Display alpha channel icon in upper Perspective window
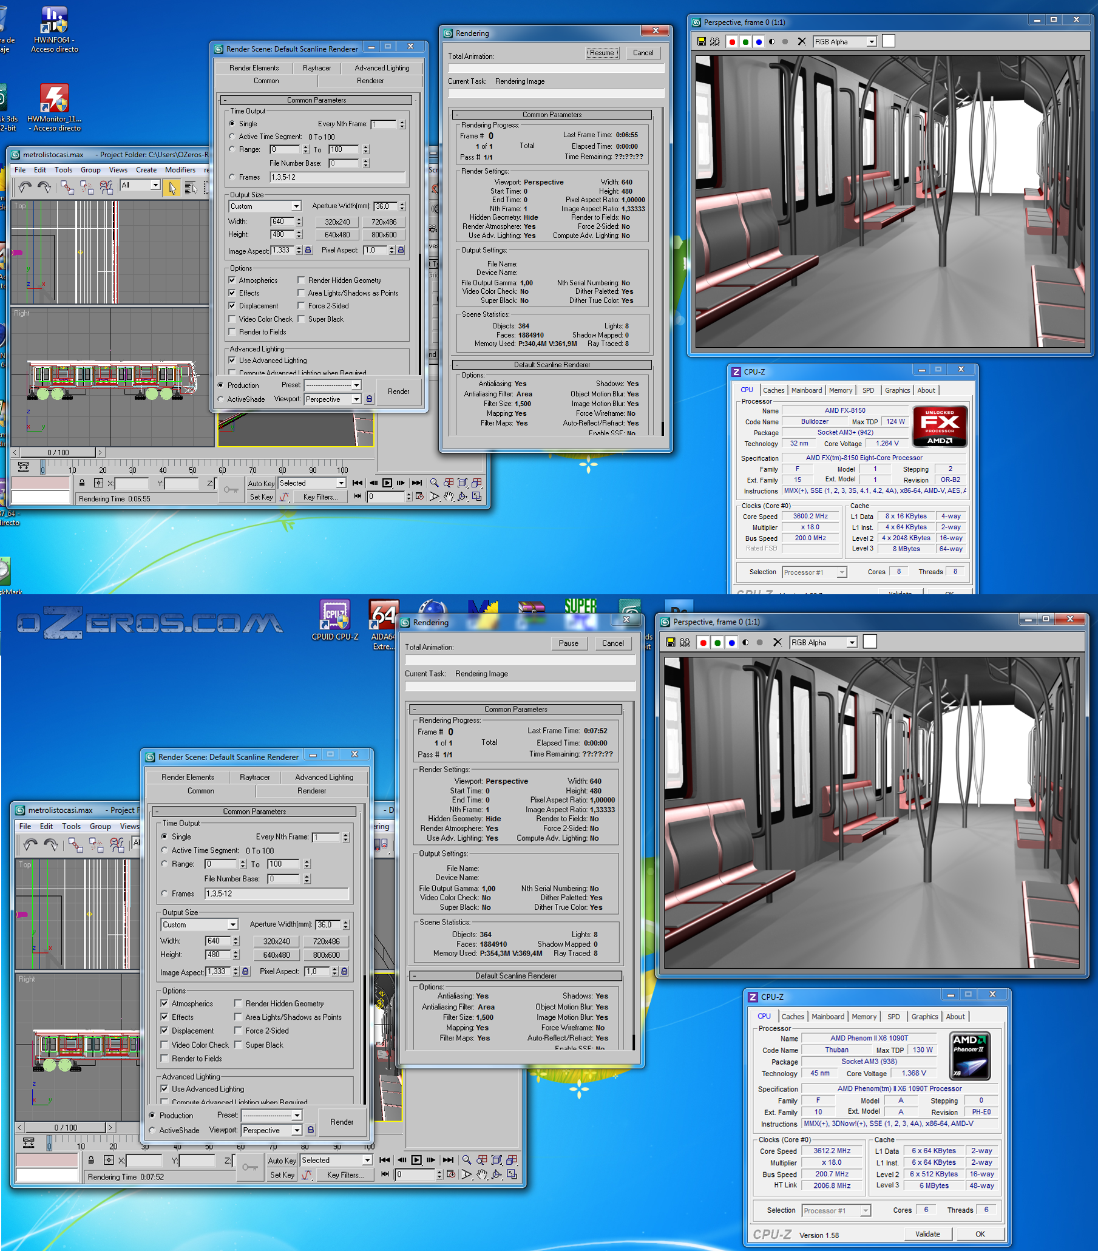This screenshot has height=1251, width=1098. click(x=772, y=42)
